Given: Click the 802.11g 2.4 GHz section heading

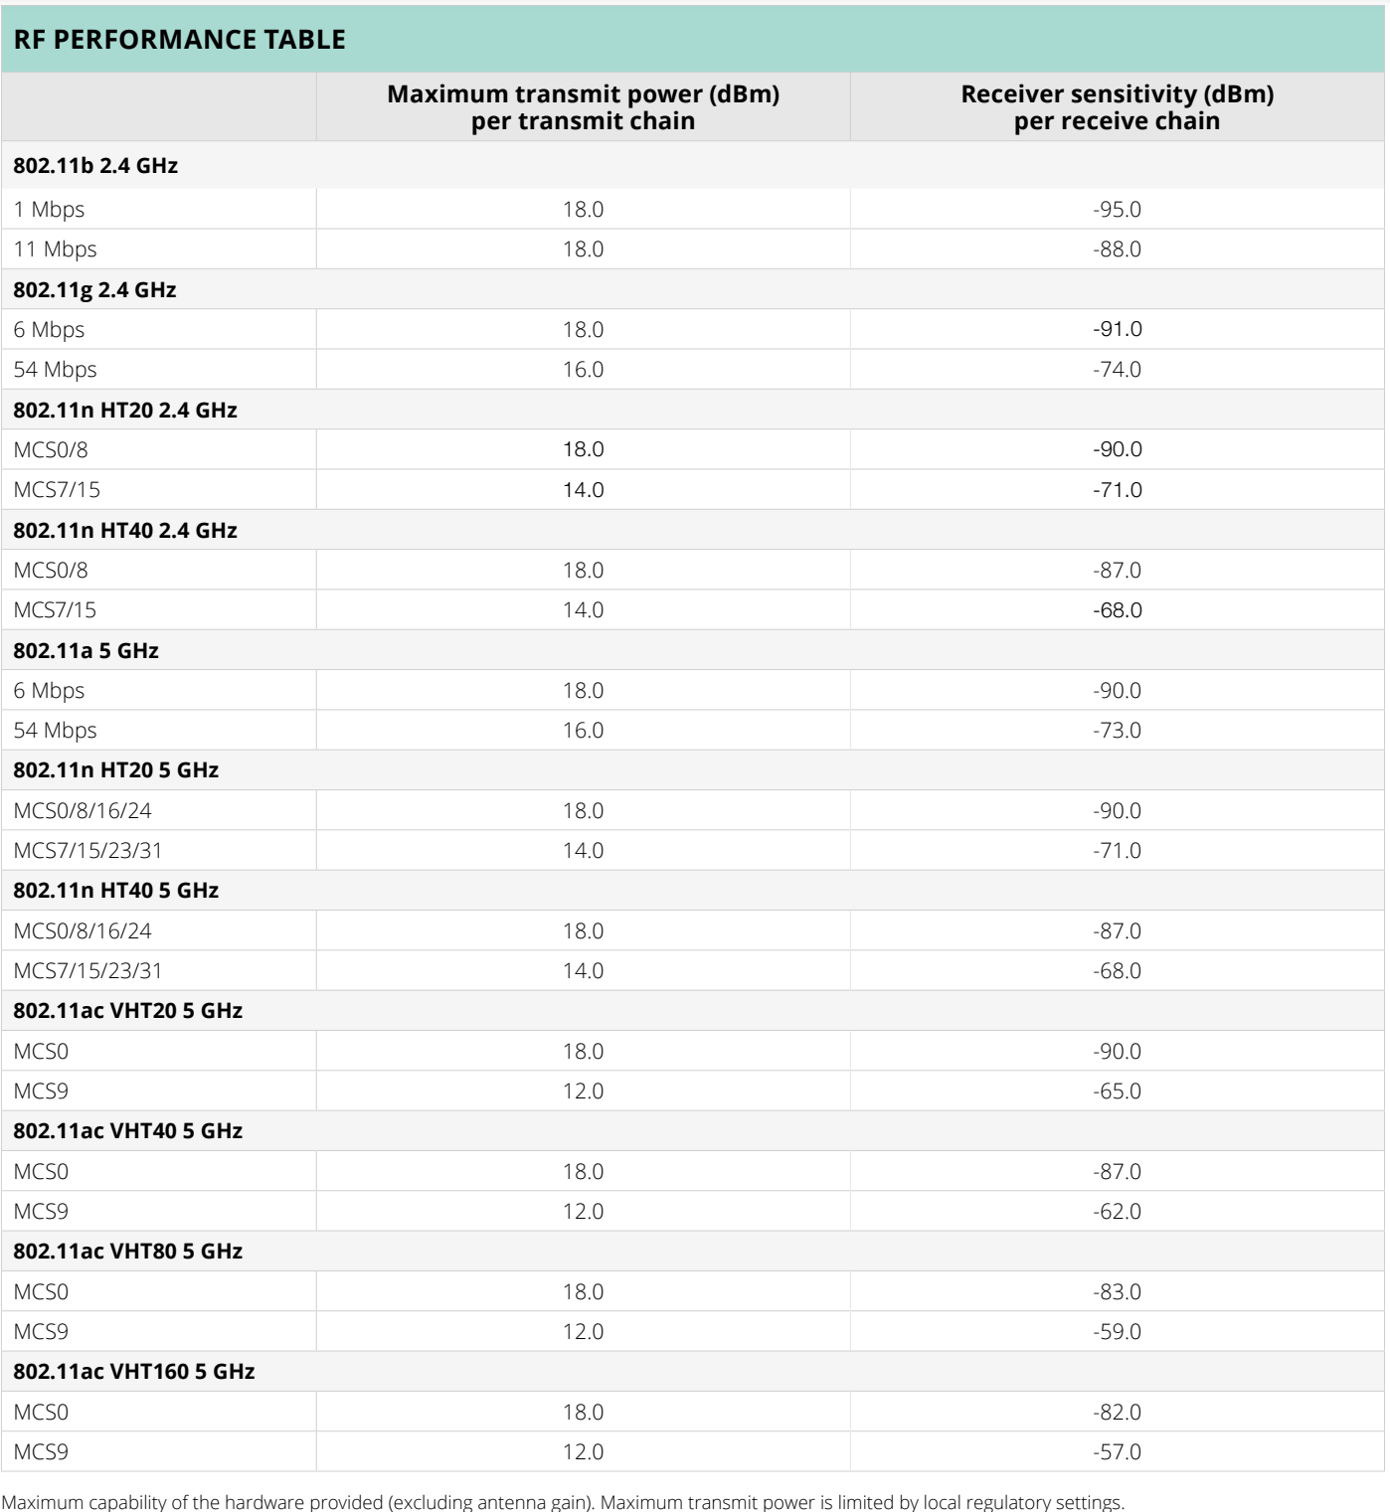Looking at the screenshot, I should click(x=94, y=290).
